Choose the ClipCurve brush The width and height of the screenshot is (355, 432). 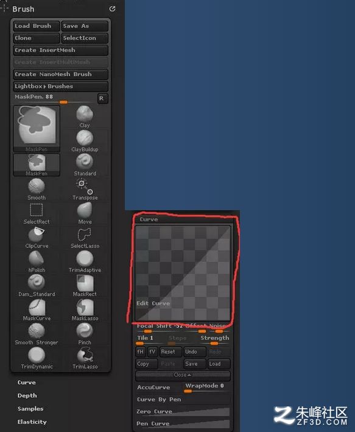coord(37,237)
